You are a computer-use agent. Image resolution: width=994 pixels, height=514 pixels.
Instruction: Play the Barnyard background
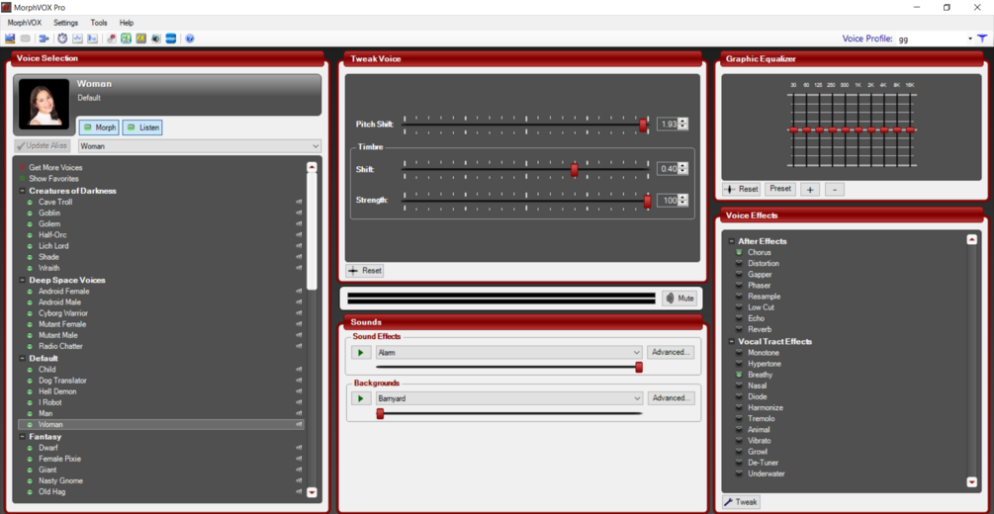click(361, 398)
